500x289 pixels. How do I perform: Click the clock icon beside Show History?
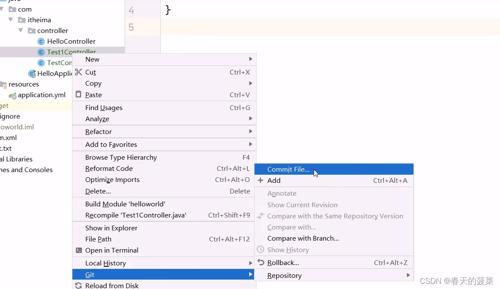click(261, 250)
